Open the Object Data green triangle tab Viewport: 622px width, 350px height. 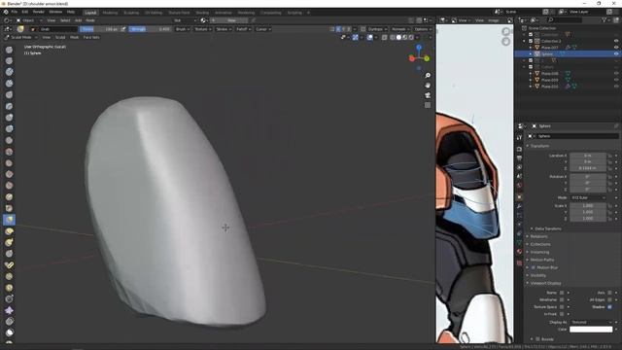pos(519,242)
